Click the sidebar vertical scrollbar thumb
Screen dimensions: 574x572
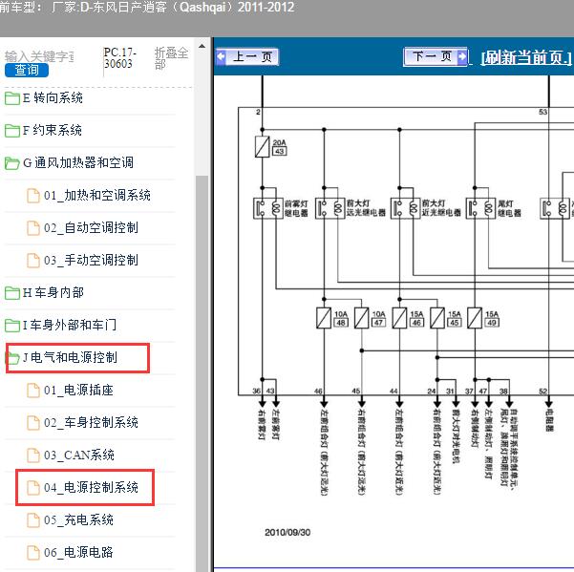pos(202,373)
